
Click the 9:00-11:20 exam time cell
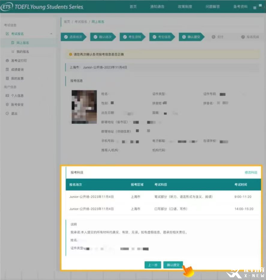[243, 197]
